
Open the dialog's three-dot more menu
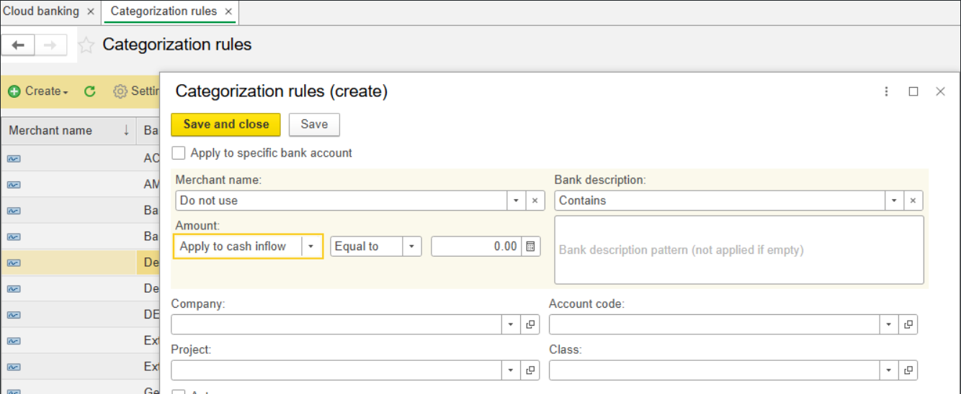(887, 91)
